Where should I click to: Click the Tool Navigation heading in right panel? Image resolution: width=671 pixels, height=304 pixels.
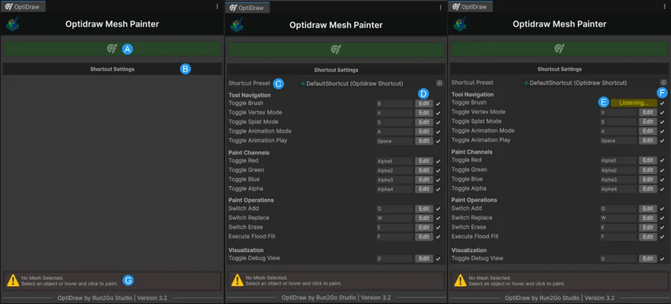click(x=473, y=95)
